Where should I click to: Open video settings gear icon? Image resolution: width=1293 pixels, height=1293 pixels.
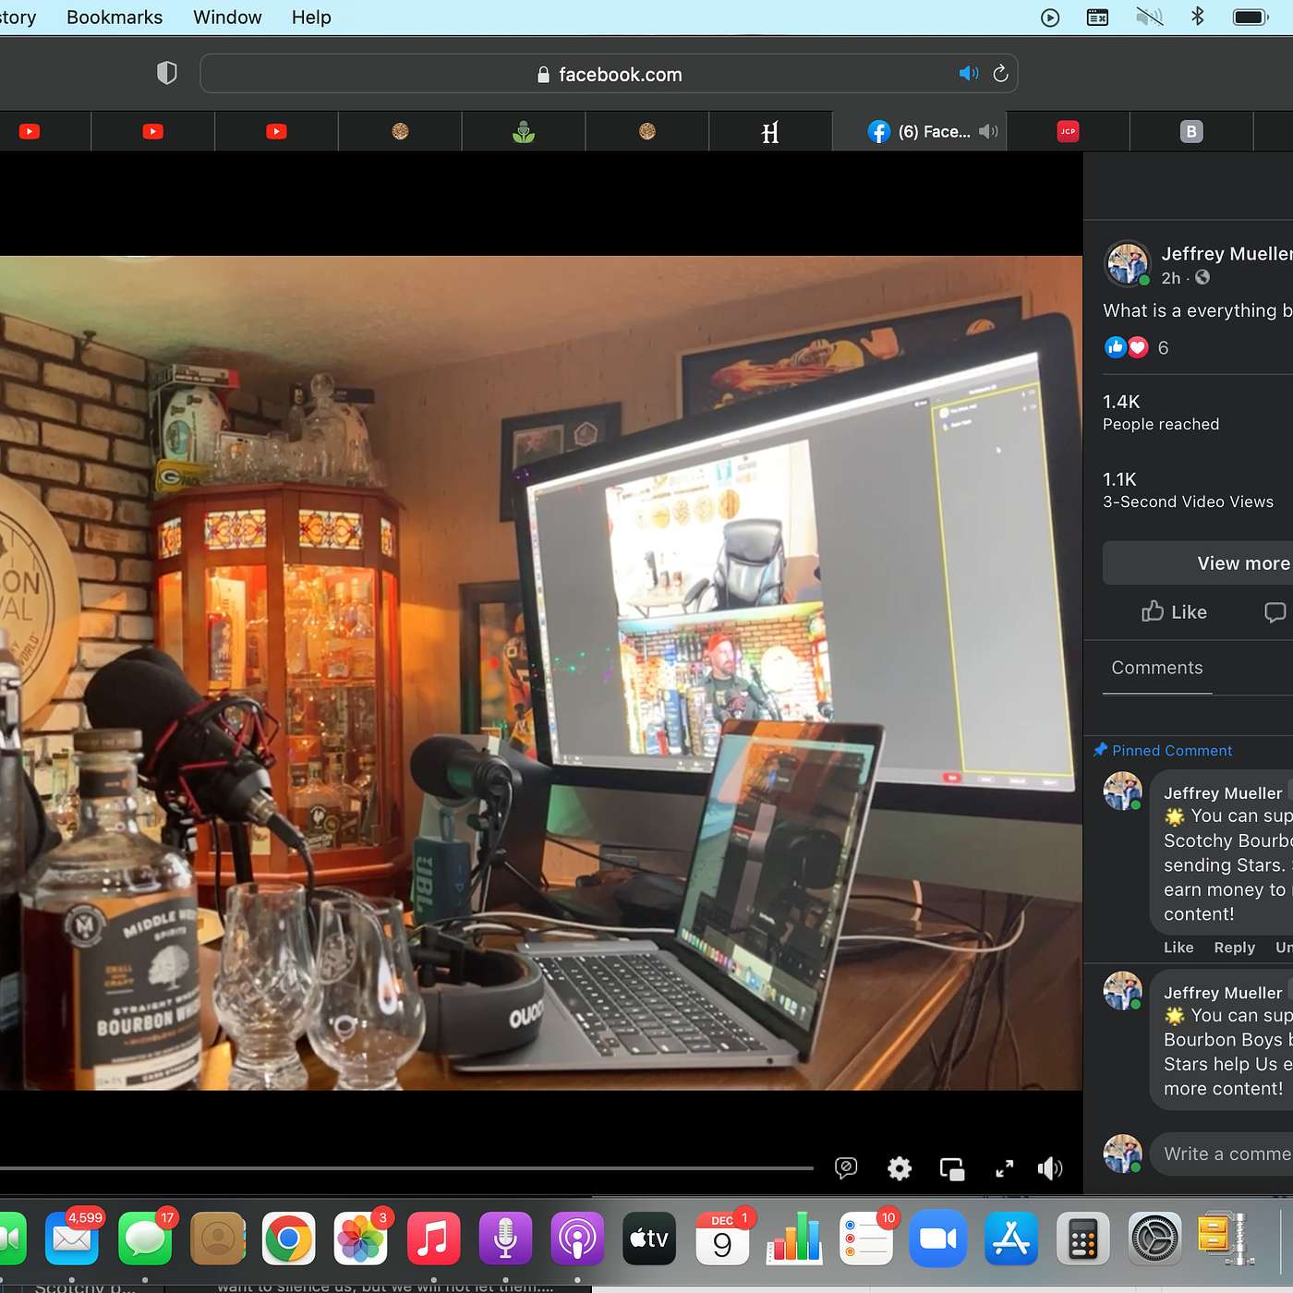tap(899, 1168)
